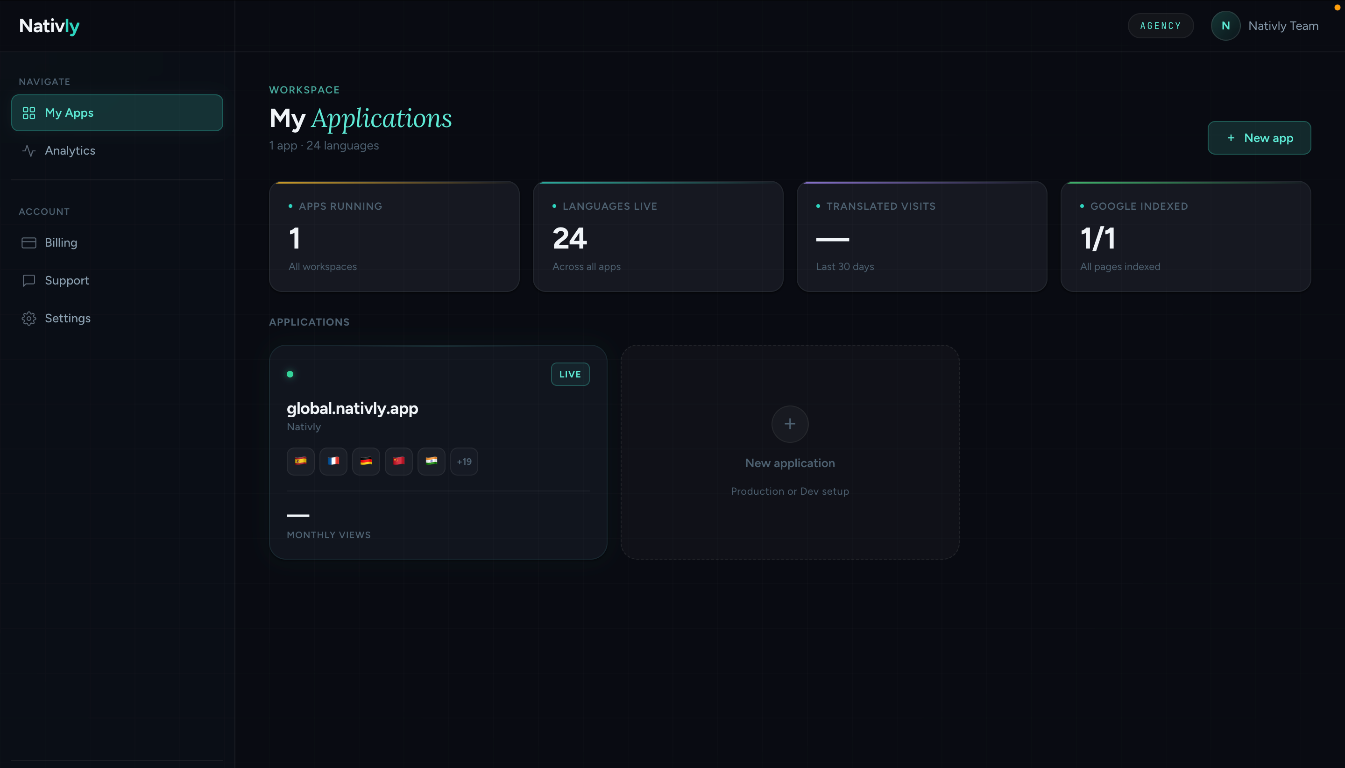Click the Settings gear icon
This screenshot has width=1345, height=768.
29,319
